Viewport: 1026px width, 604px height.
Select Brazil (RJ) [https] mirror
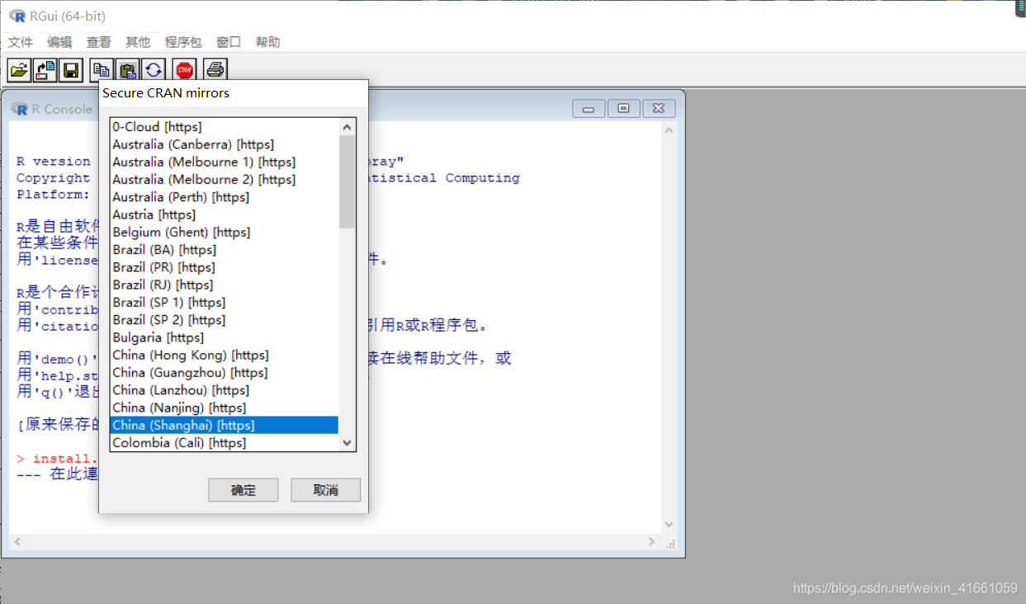(x=225, y=285)
